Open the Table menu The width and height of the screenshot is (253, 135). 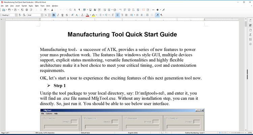click(37, 6)
